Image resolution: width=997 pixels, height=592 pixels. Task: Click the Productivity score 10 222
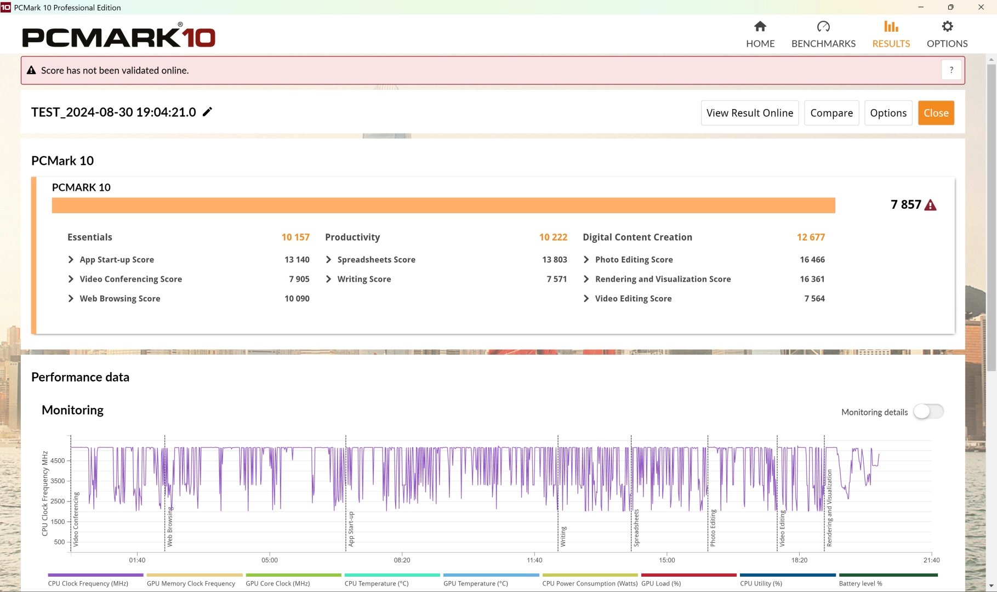click(553, 237)
